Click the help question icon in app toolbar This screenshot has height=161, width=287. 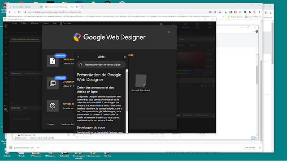tap(161, 24)
